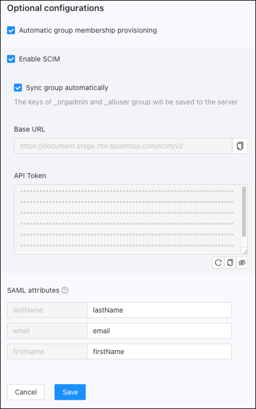
Task: Edit the lastName attribute value field
Action: pyautogui.click(x=159, y=310)
